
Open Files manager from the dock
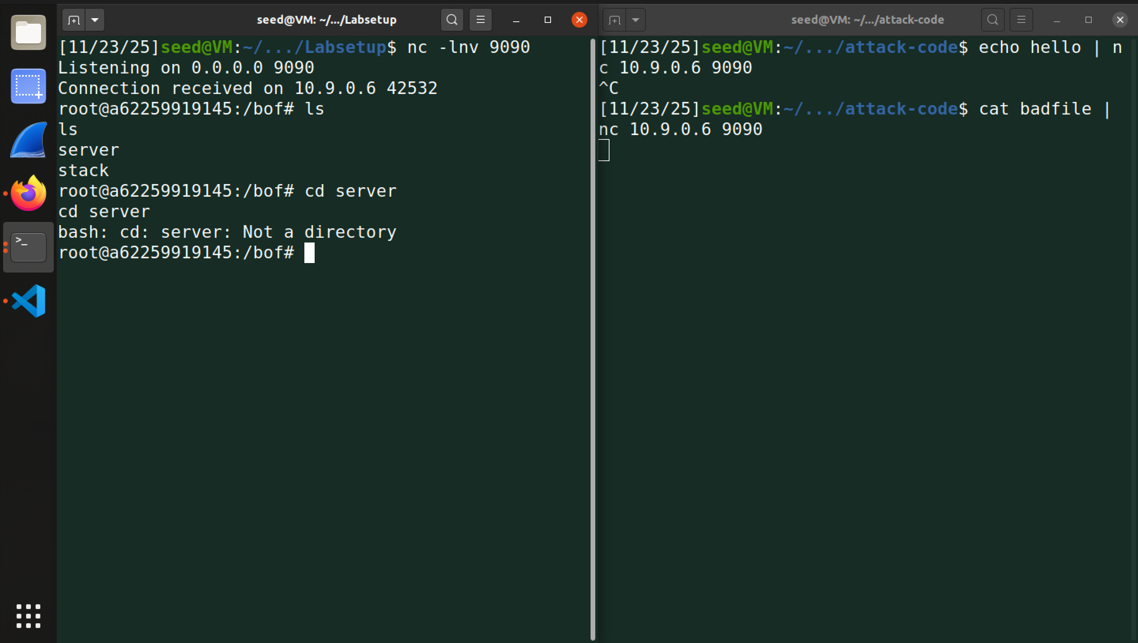click(x=28, y=32)
